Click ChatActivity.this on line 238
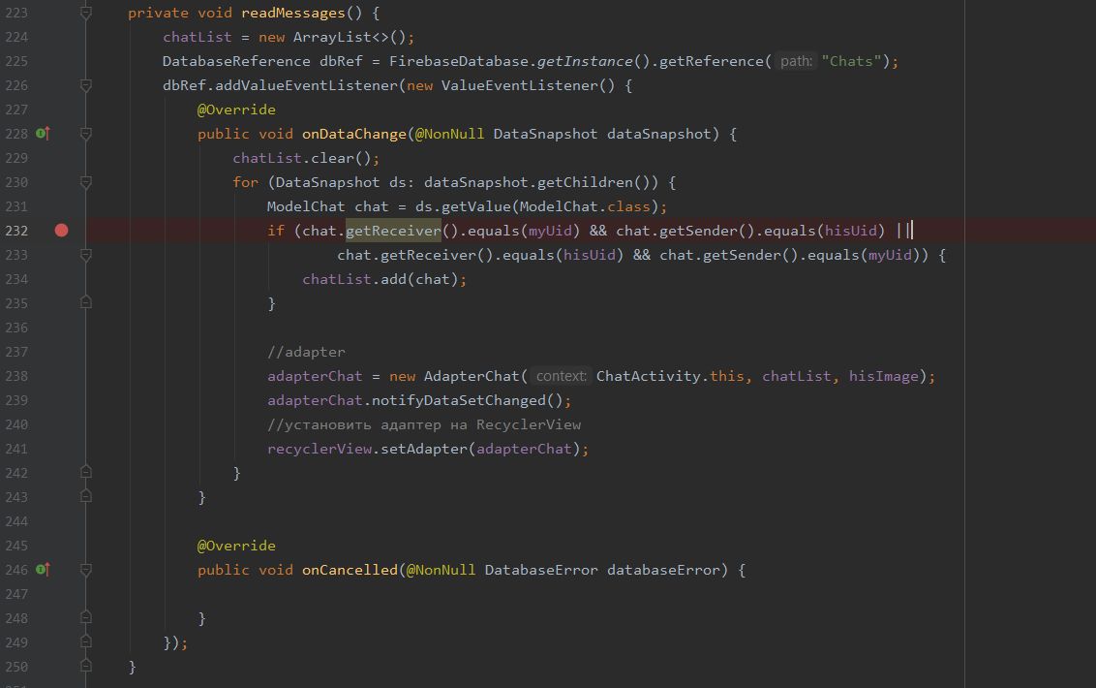This screenshot has height=688, width=1096. pyautogui.click(x=670, y=376)
